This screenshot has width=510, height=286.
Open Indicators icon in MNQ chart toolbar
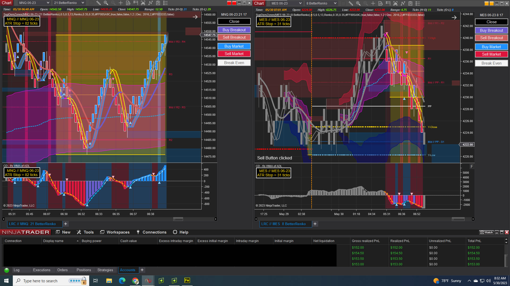[x=150, y=3]
